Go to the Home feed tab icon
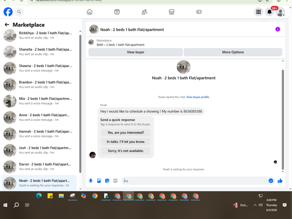The image size is (292, 219). pyautogui.click(x=90, y=12)
